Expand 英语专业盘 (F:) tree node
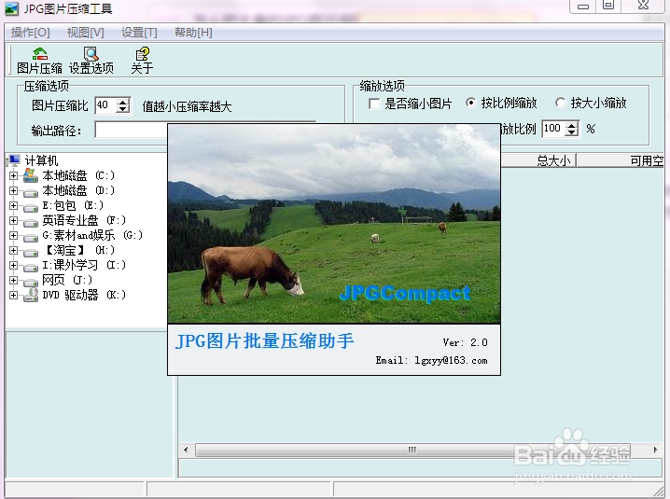Viewport: 670px width, 499px height. coord(13,220)
